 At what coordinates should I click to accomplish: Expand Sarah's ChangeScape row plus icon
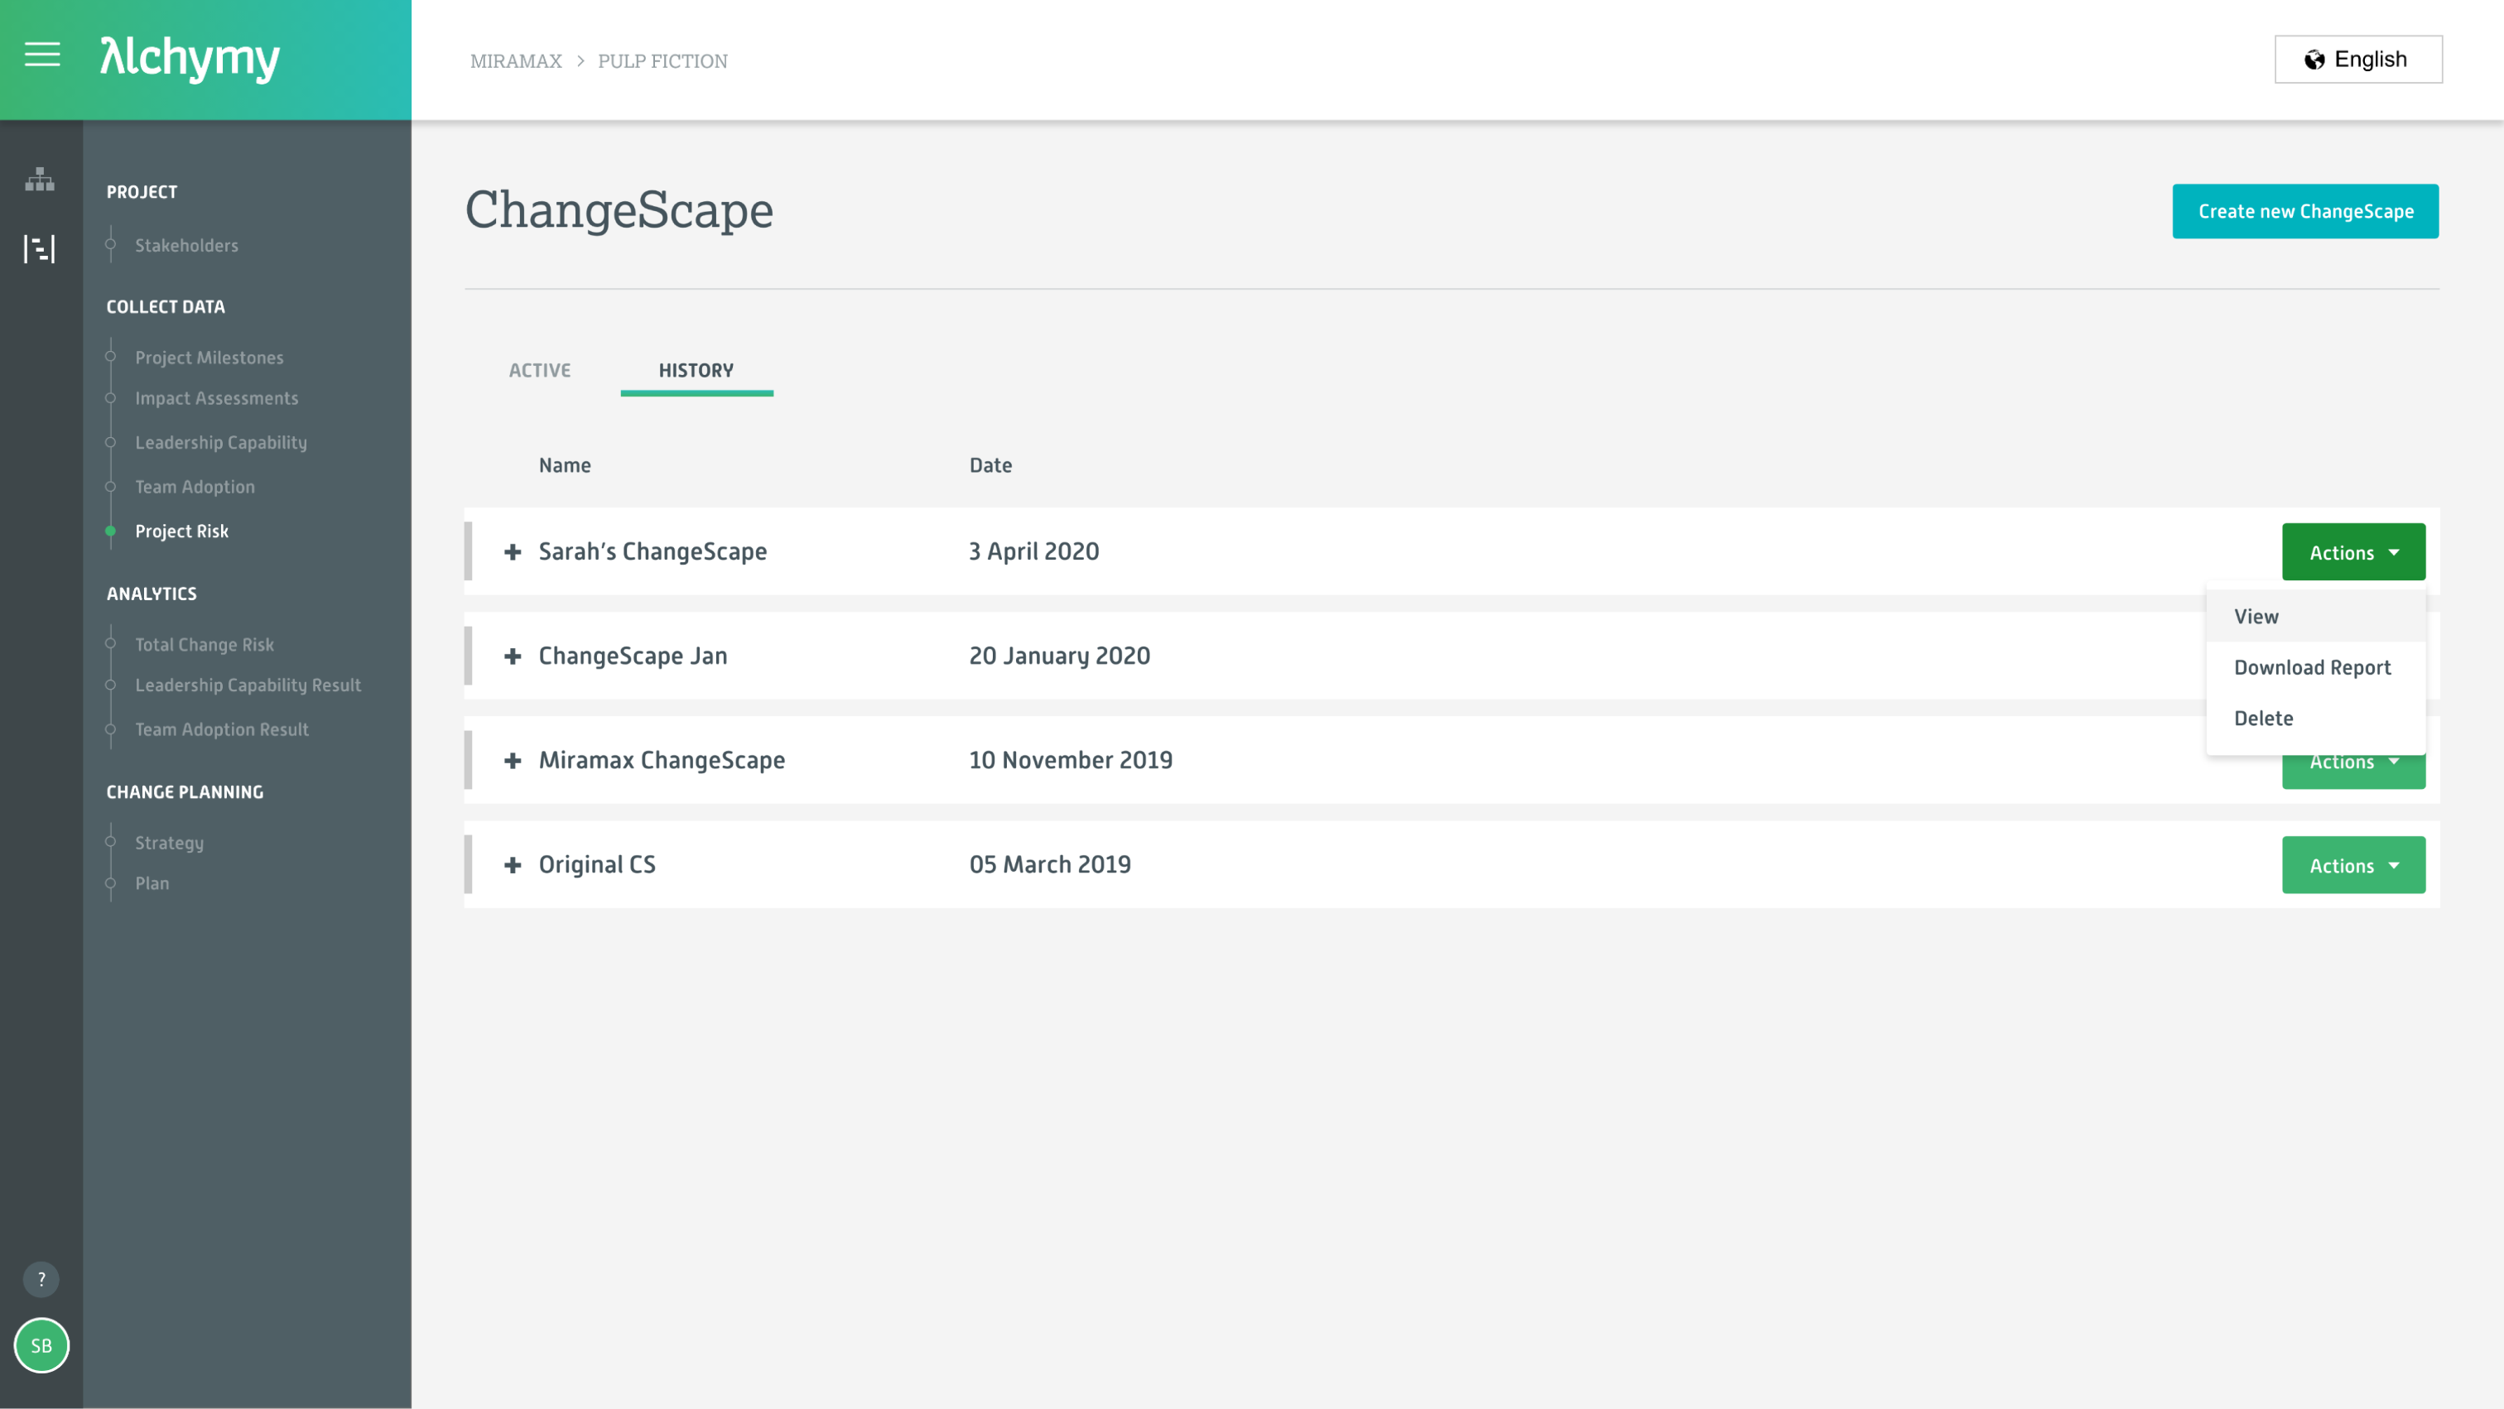pos(513,552)
